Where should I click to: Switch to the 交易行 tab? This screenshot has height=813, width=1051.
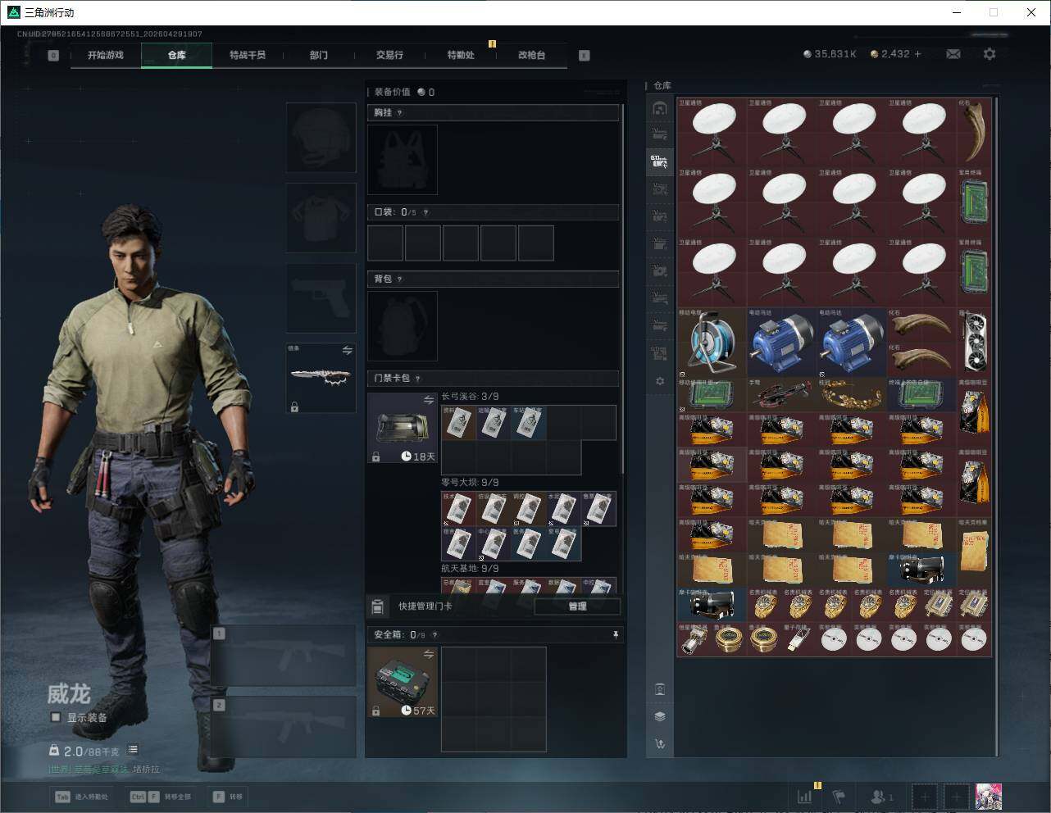[389, 55]
